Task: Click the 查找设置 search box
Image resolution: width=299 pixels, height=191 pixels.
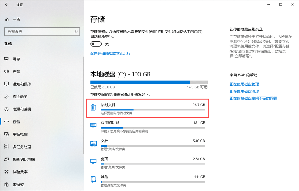Action: [x=42, y=32]
